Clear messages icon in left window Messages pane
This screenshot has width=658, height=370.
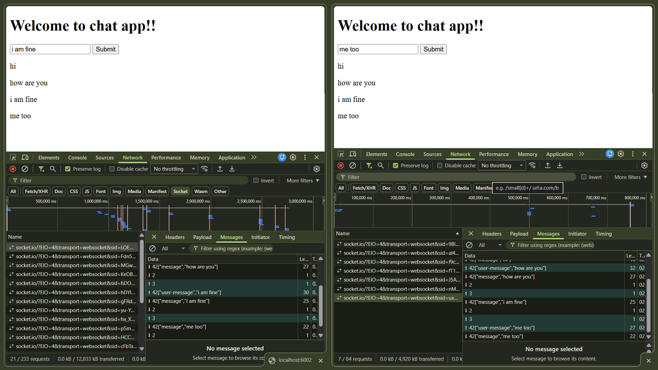click(x=152, y=248)
